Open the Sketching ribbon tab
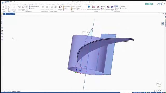166x93 pixels. pyautogui.click(x=15, y=4)
